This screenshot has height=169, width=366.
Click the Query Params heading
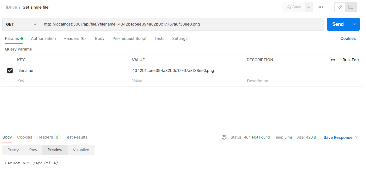point(18,49)
